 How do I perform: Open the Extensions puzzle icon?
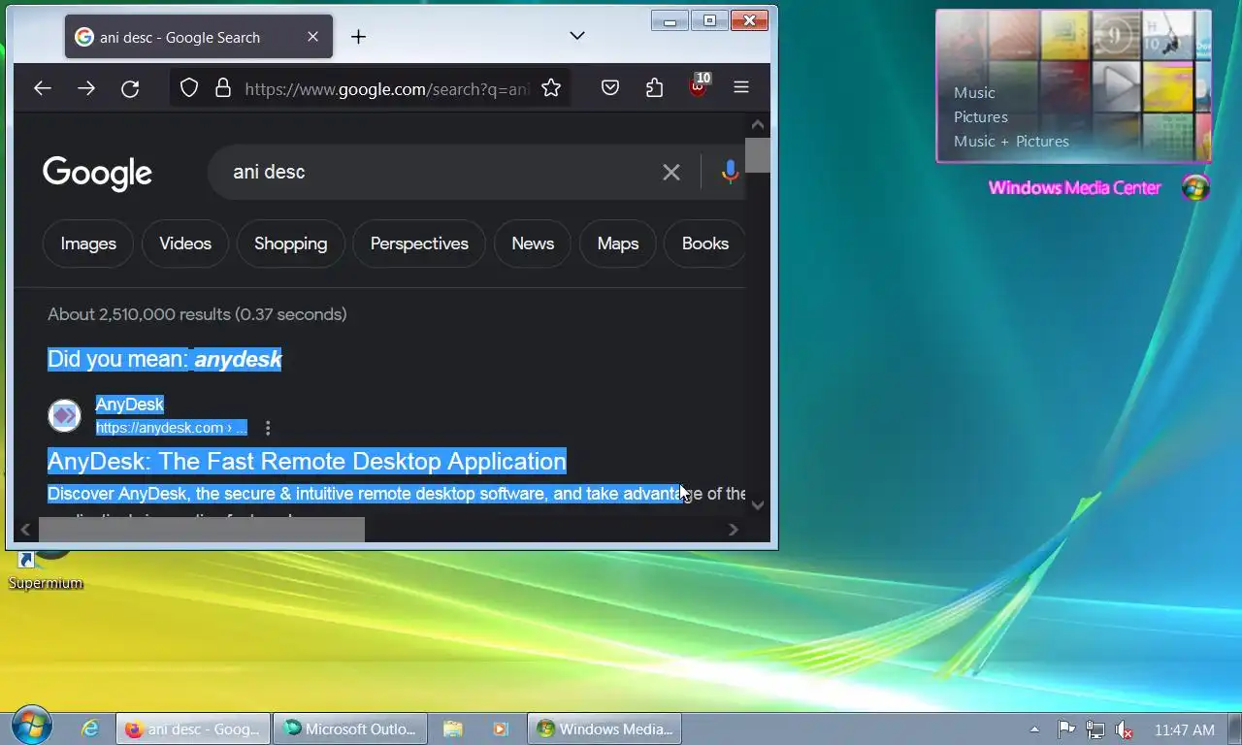pyautogui.click(x=655, y=88)
